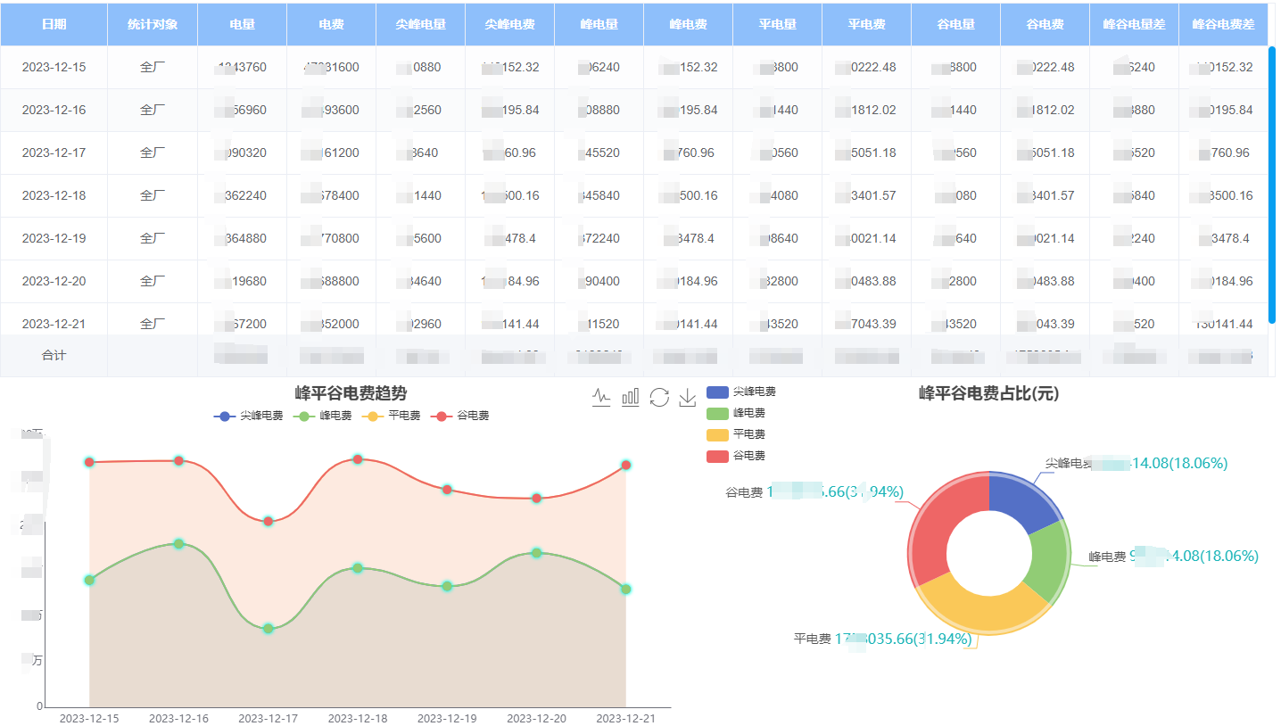Click the 合计 totals row in the table
The width and height of the screenshot is (1281, 726).
54,355
